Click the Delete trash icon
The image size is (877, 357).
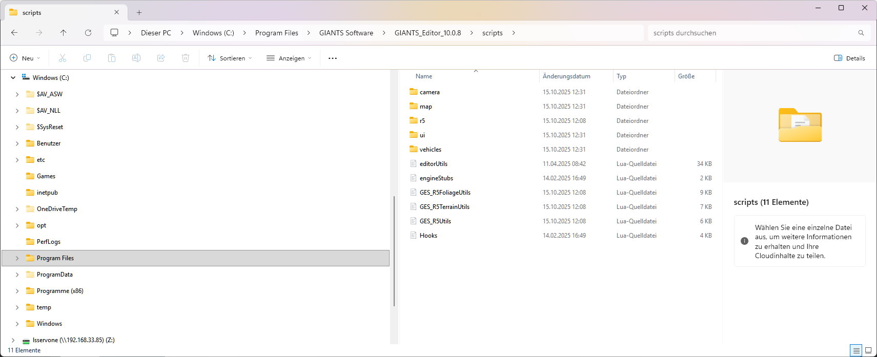tap(186, 58)
